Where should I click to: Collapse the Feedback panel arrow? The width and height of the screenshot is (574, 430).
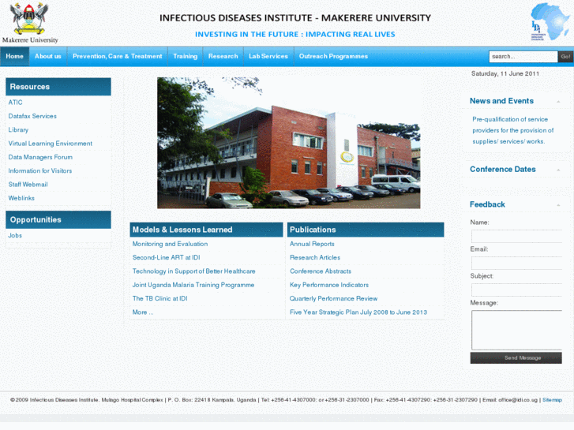tap(558, 205)
